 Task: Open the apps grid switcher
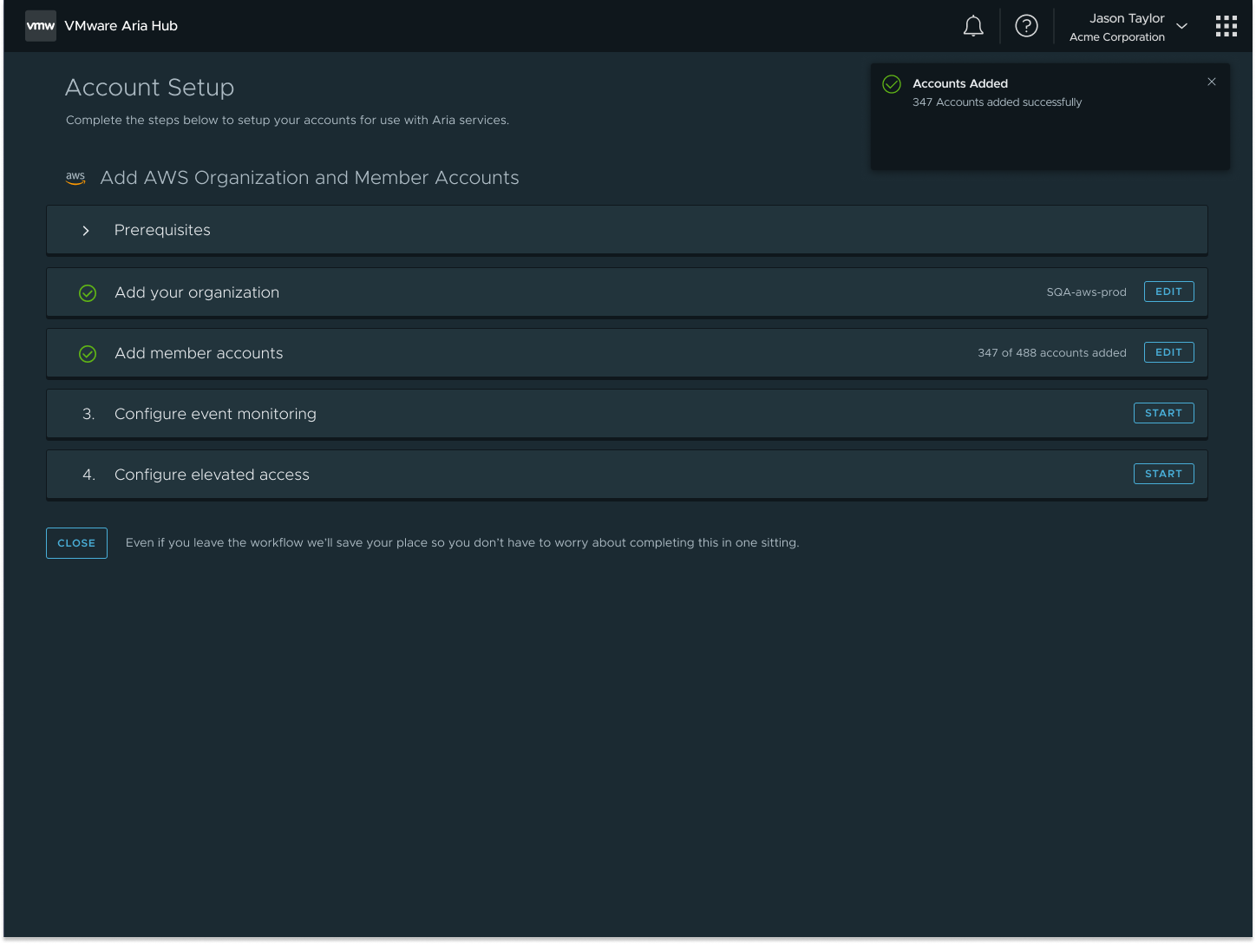click(x=1227, y=26)
